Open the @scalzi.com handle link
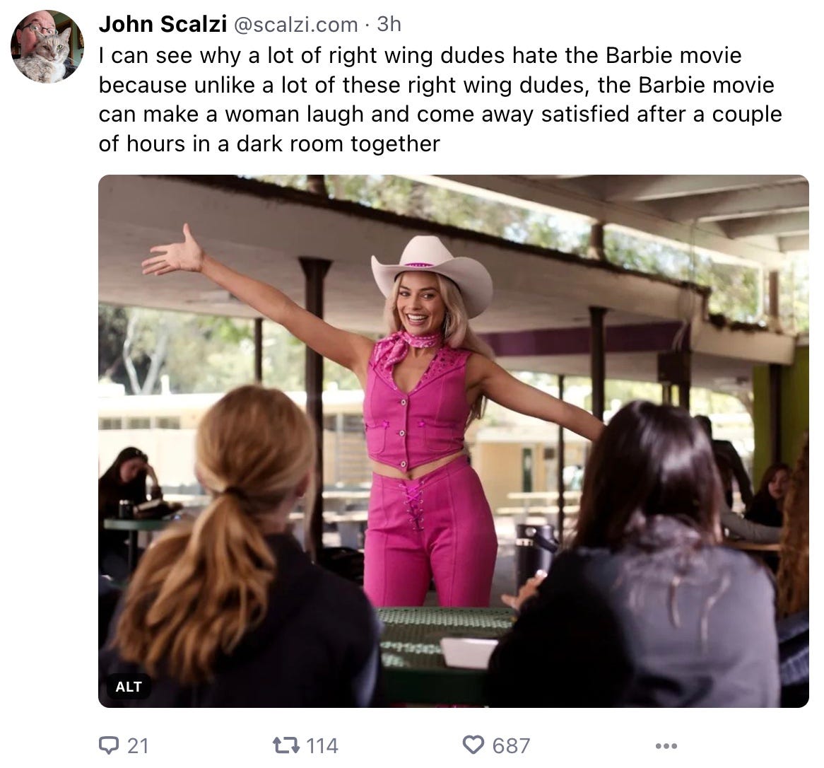 295,25
